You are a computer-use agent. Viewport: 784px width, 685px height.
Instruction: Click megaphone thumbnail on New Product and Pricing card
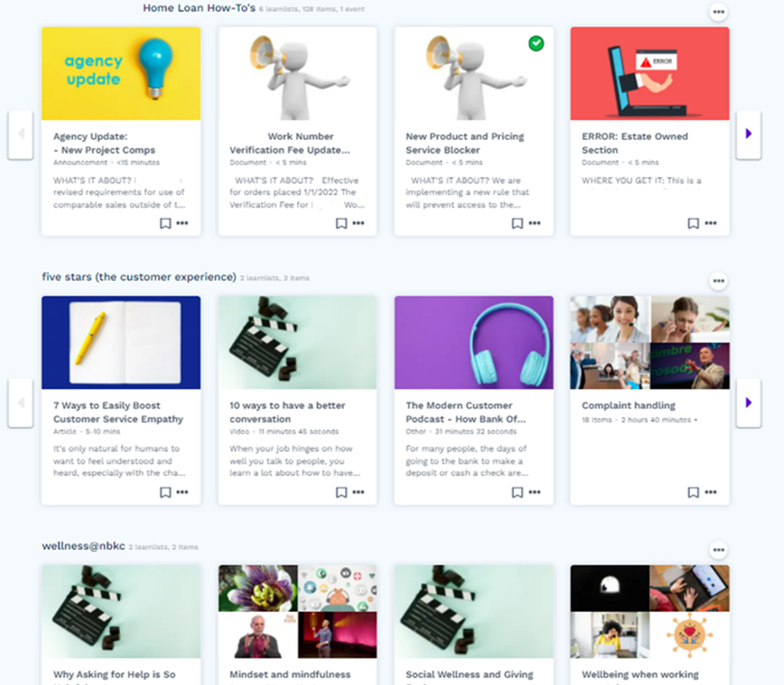[x=474, y=73]
